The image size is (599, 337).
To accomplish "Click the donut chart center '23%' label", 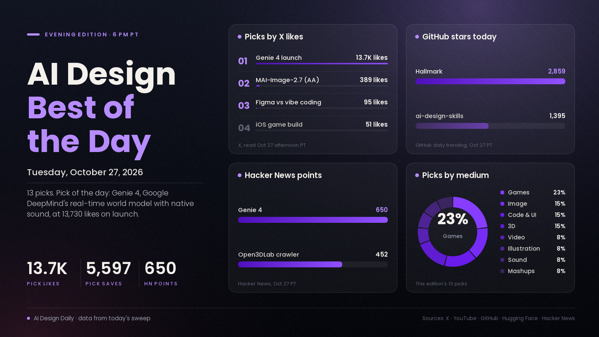I will point(453,219).
